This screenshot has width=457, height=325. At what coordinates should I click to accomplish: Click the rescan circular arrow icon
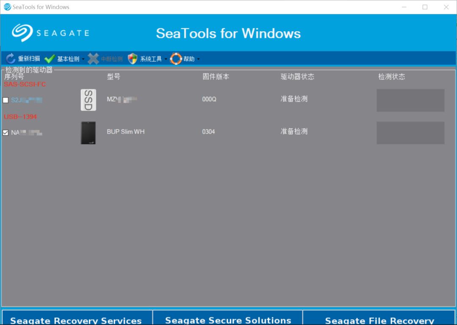point(11,59)
